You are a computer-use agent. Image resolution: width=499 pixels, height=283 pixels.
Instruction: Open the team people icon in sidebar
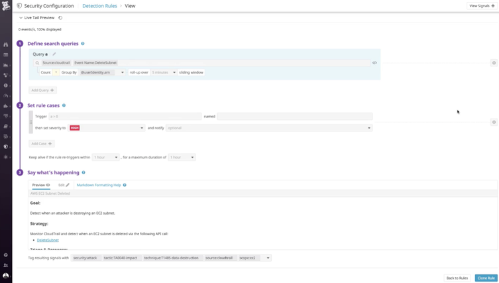[5, 265]
